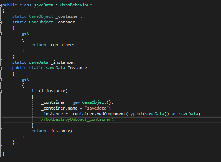Collapse the if (!_instance) block
Image resolution: width=221 pixels, height=162 pixels.
pos(1,91)
